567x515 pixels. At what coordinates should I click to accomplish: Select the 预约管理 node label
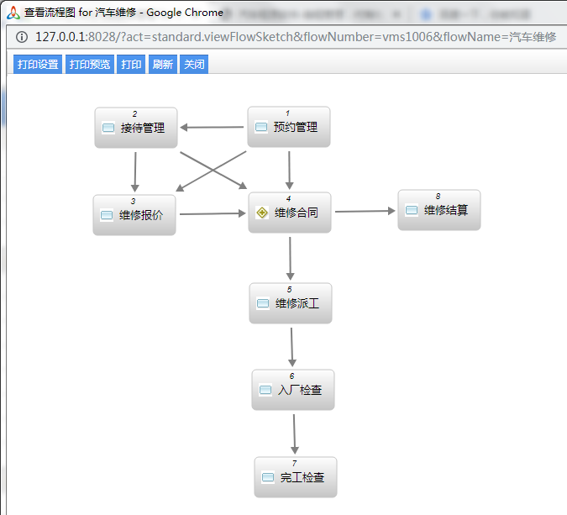[296, 128]
